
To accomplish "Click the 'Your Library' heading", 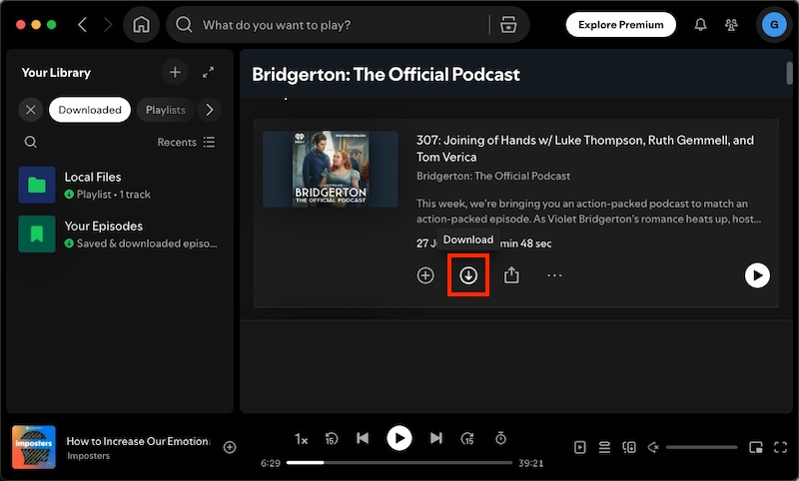I will pos(56,72).
